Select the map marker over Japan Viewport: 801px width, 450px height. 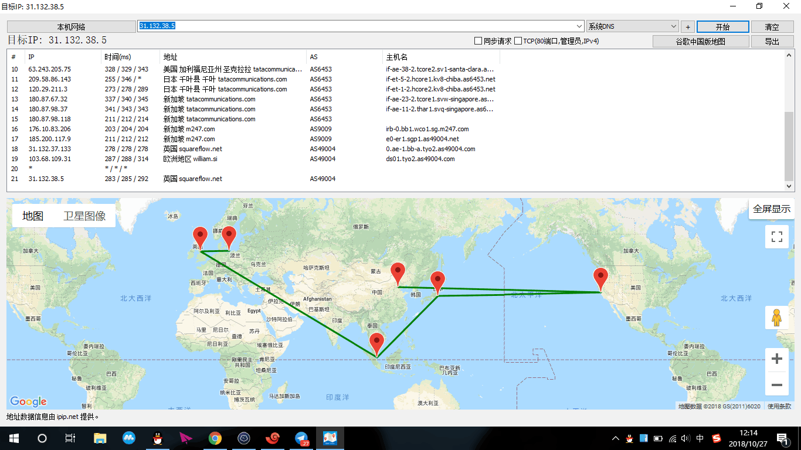point(437,284)
